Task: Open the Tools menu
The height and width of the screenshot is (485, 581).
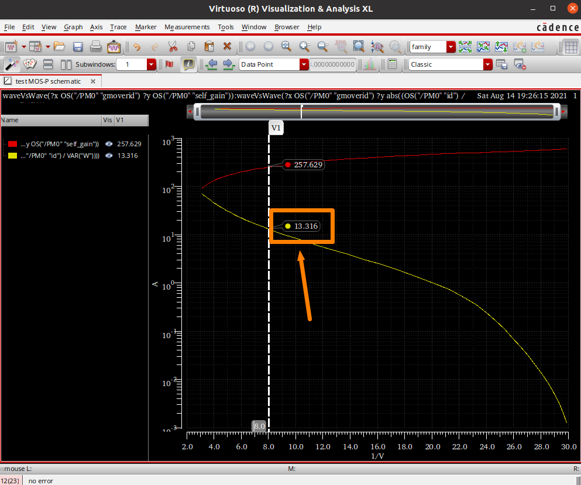Action: point(226,27)
